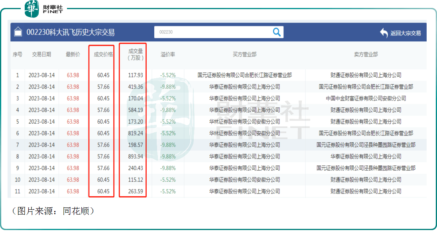Click seller 中国中金财富证券安徽分公司 in row 3

pos(366,99)
